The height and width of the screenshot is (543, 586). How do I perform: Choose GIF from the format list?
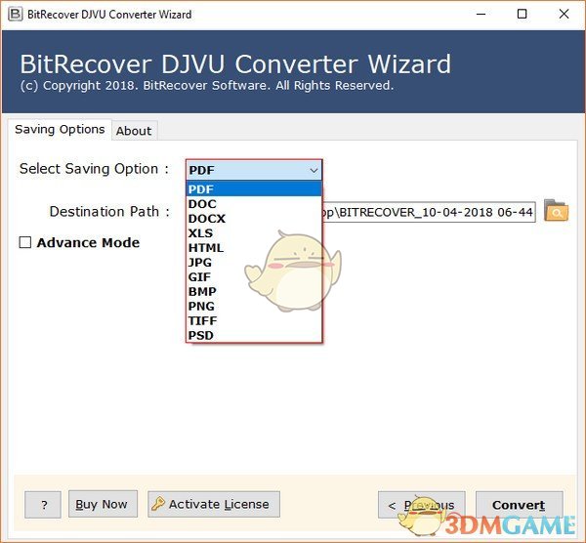pyautogui.click(x=254, y=276)
